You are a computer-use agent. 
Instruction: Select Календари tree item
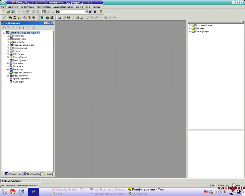pos(18,82)
